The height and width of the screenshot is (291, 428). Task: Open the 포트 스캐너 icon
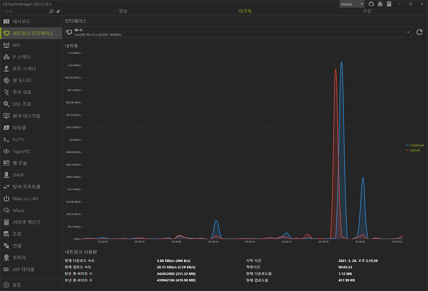6,69
